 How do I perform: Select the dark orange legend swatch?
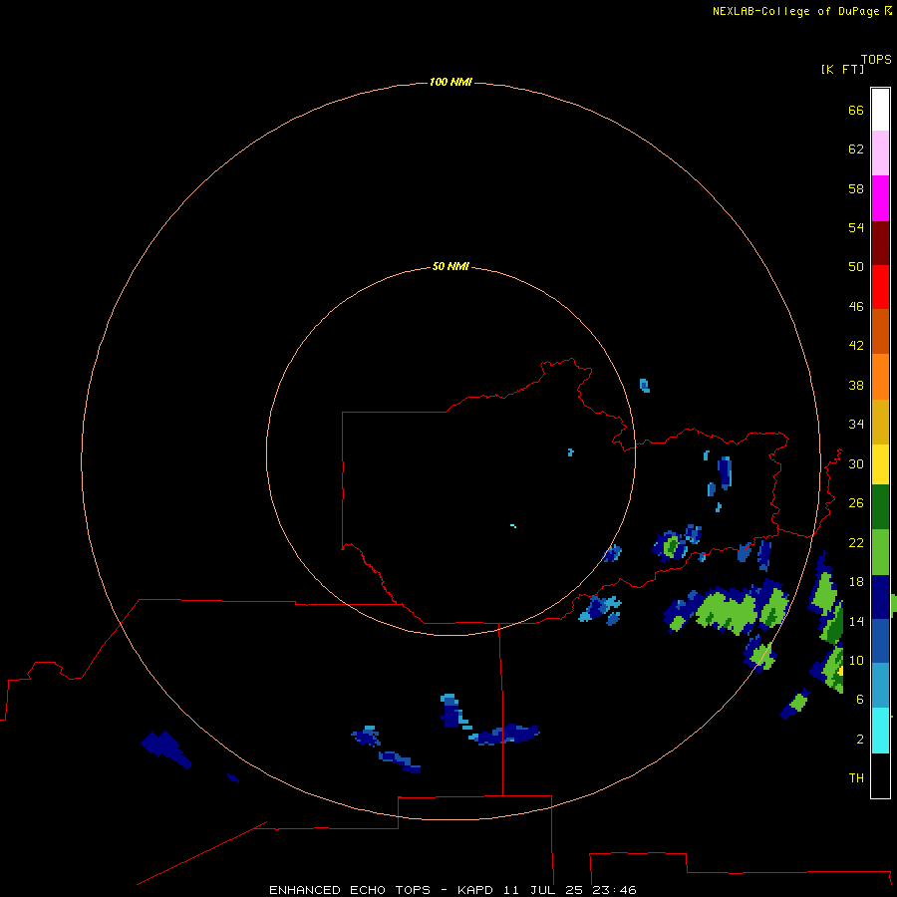pos(880,332)
